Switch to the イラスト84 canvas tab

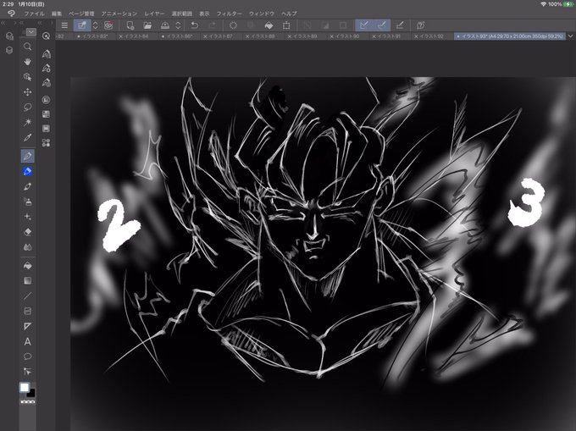tap(136, 36)
